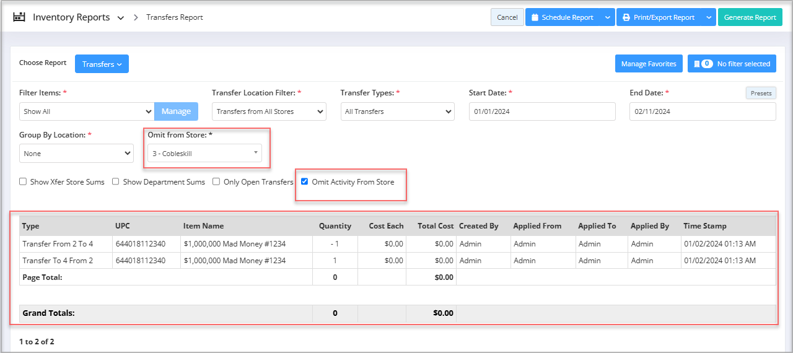Open the Filter Items 'Show All' dropdown

pos(86,111)
